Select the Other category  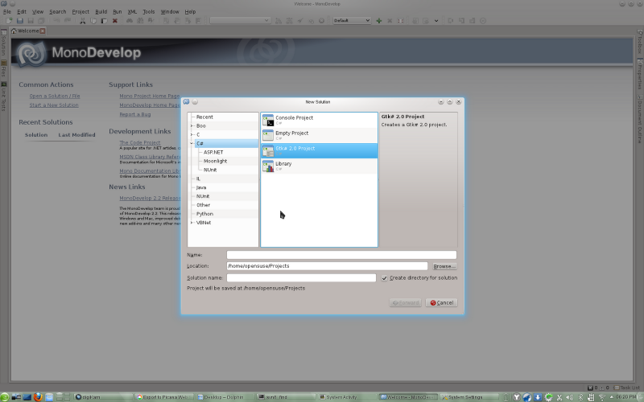203,205
